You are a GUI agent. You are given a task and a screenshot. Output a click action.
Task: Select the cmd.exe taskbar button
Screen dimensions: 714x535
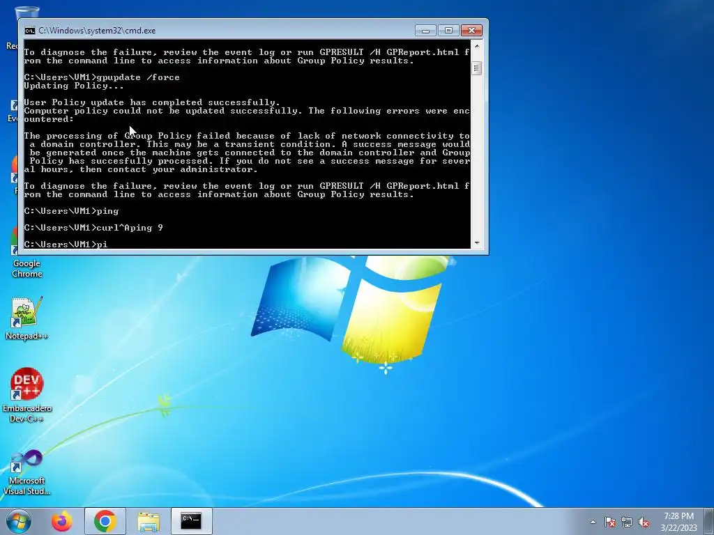pos(191,521)
